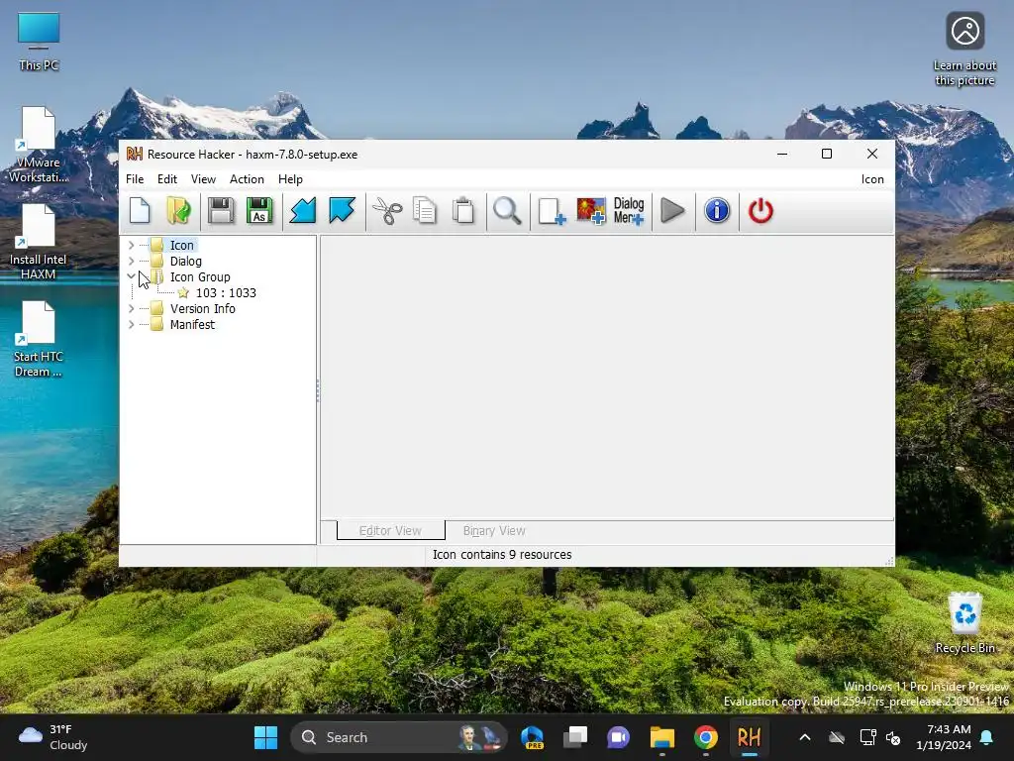Close the Resource Hacker window
The height and width of the screenshot is (761, 1014).
871,154
